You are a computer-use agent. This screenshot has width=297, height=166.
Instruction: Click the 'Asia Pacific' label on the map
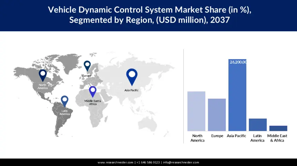[x=132, y=90]
